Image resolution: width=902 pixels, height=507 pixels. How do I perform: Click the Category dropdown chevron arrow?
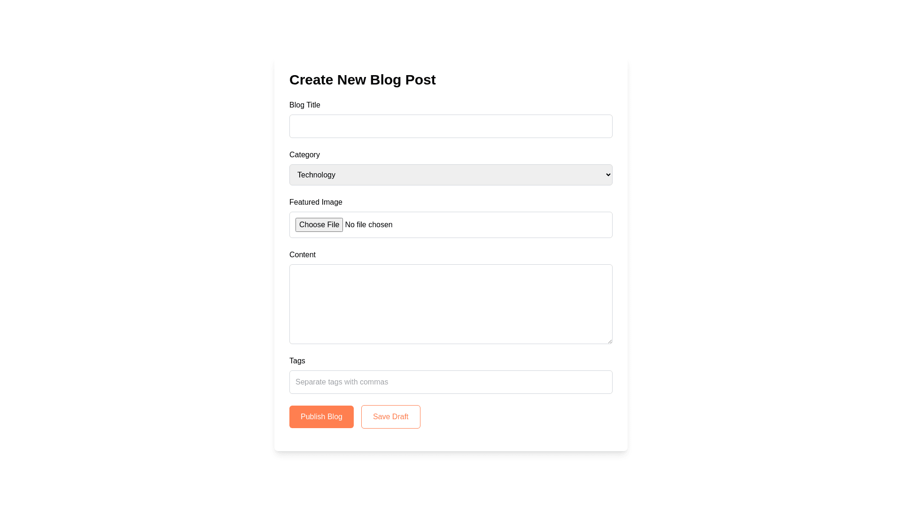(x=608, y=175)
